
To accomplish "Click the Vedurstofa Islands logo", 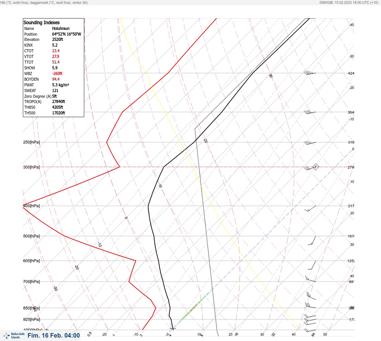I will coord(14,335).
